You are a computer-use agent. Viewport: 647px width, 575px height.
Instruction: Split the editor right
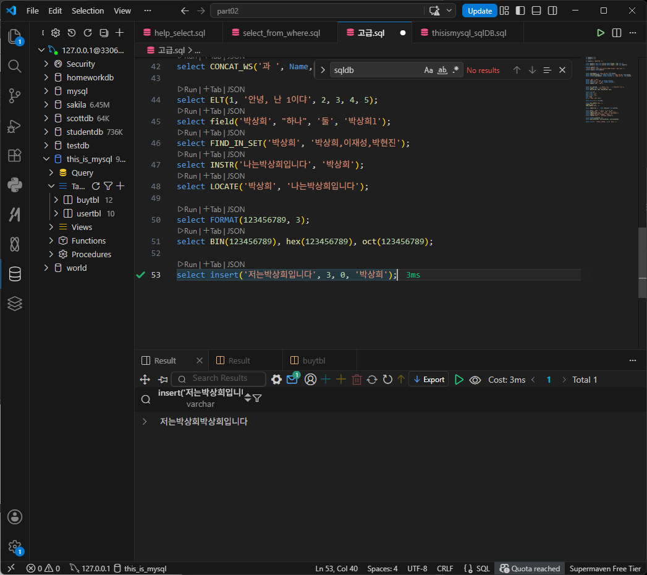coord(617,33)
